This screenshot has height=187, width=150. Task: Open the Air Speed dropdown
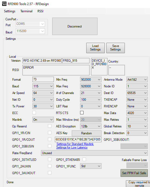[x=43, y=93]
